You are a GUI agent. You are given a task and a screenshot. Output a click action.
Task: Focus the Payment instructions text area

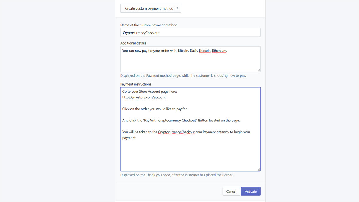(x=190, y=129)
